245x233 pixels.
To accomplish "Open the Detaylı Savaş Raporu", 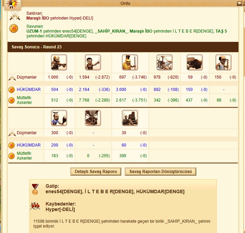I will click(96, 172).
